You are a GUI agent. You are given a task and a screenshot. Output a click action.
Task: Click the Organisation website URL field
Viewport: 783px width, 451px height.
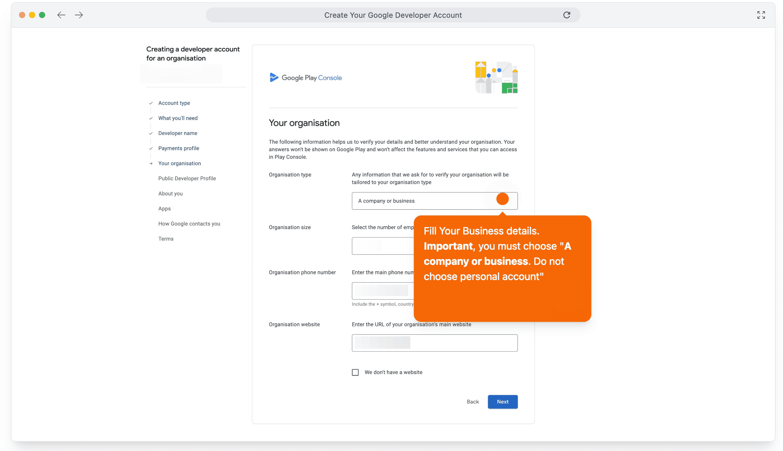point(434,343)
